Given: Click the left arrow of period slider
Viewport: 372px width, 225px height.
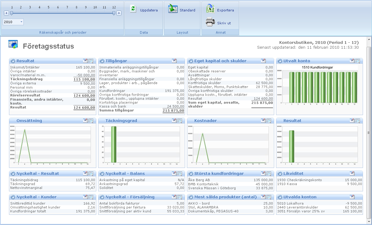Looking at the screenshot, I should coord(6,13).
